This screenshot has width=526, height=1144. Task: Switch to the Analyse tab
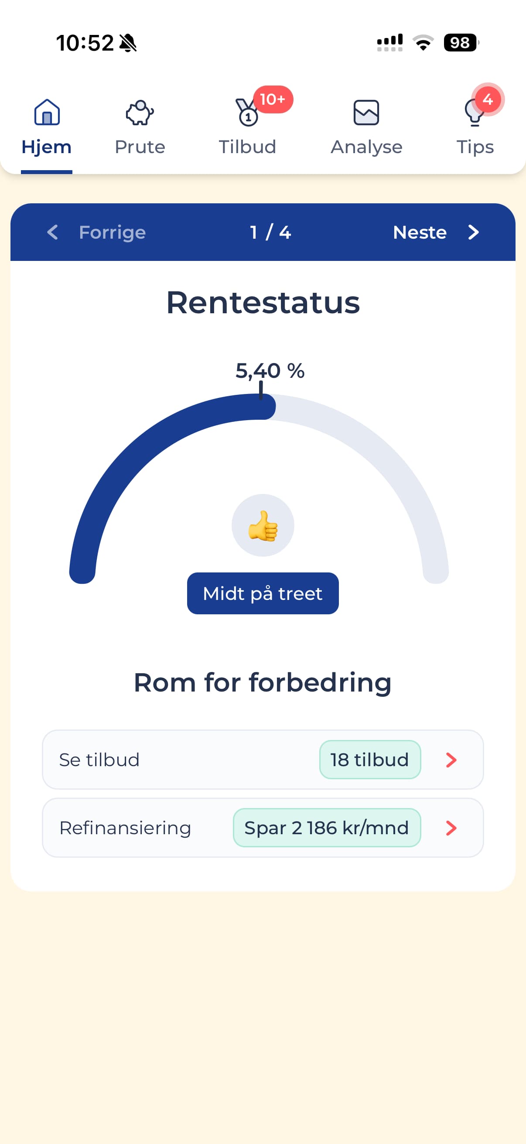pyautogui.click(x=366, y=127)
